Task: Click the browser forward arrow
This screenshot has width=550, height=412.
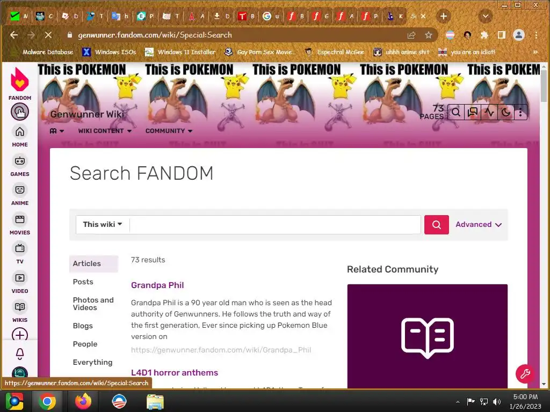Action: pos(31,35)
